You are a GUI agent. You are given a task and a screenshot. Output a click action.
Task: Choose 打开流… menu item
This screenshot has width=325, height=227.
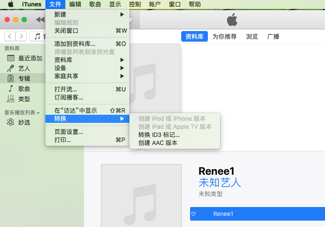87,89
